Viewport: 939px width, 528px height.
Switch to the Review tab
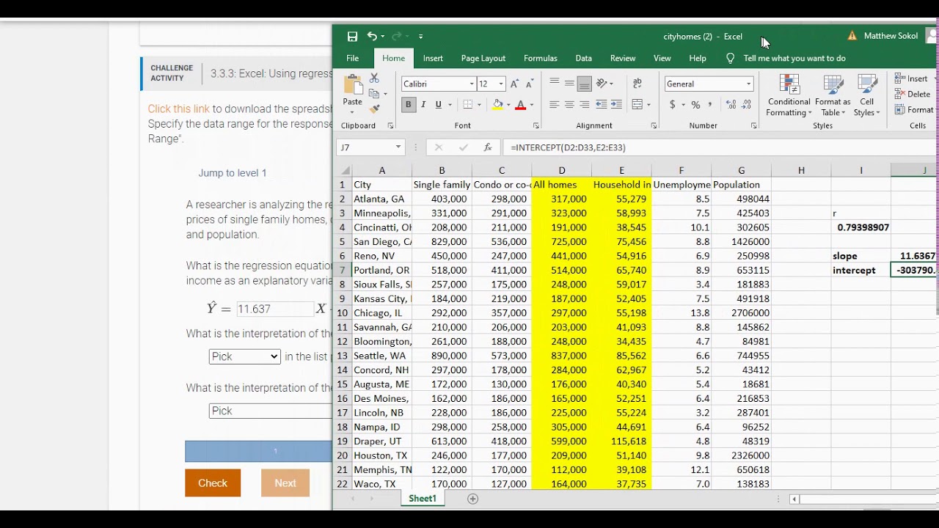click(623, 59)
